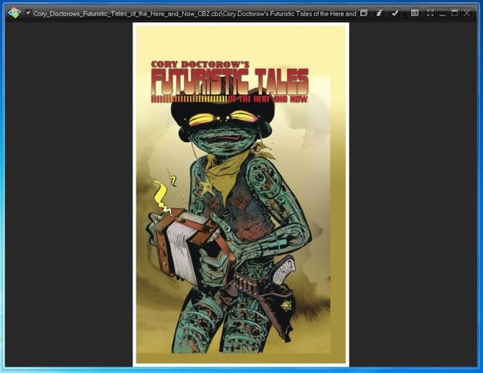Toggle the checkbox beside the file name
Screen dimensions: 483x373
coord(28,13)
